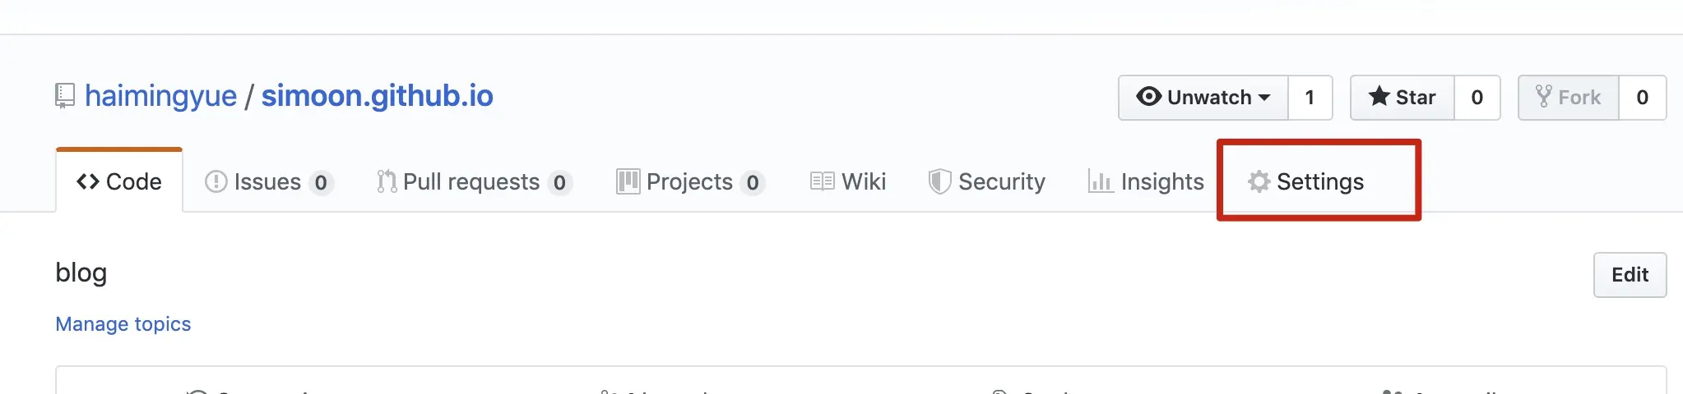Click the star count number

pos(1477,98)
